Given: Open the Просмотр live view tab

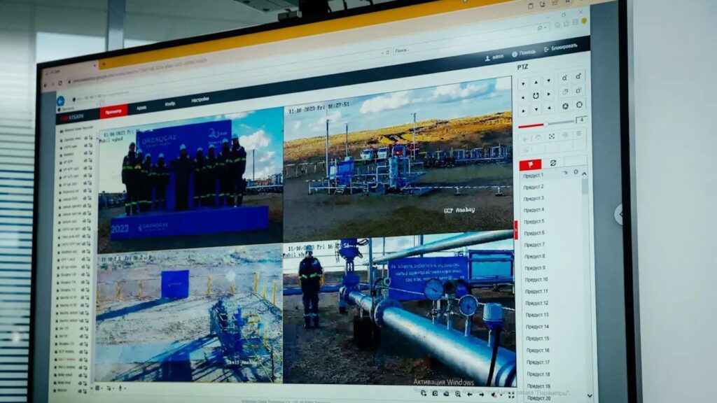Looking at the screenshot, I should click(113, 111).
